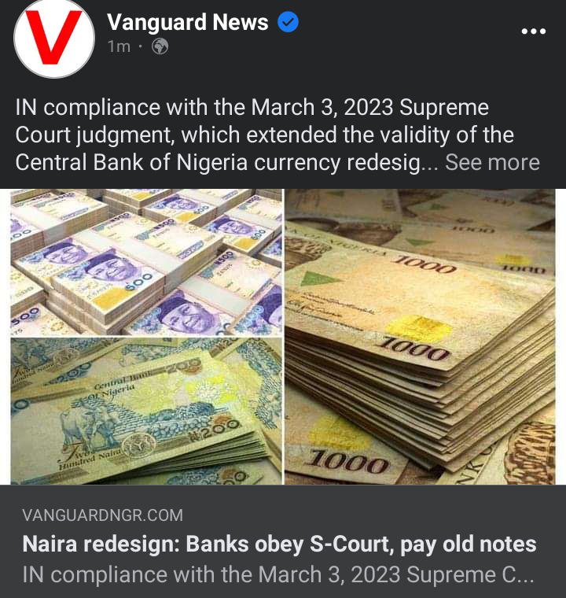The width and height of the screenshot is (566, 598).
Task: Open the 200 naira notes photo
Action: 146,411
